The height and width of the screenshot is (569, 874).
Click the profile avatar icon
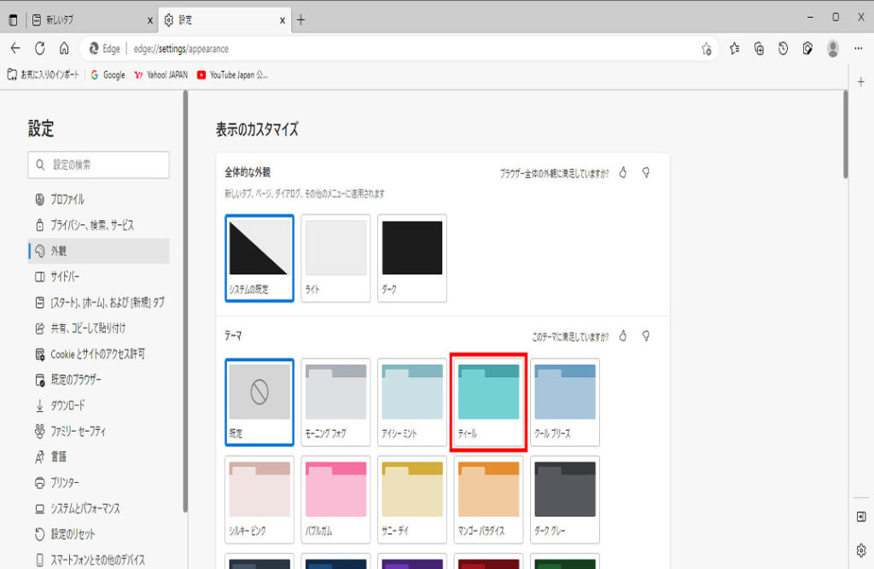(832, 49)
